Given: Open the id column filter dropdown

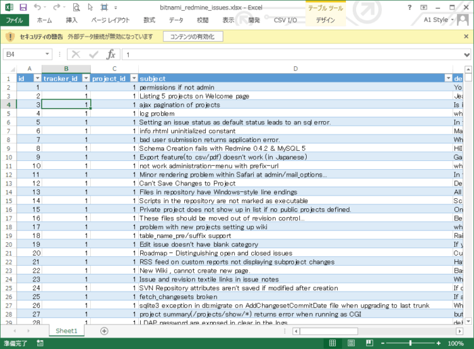Looking at the screenshot, I should pyautogui.click(x=37, y=78).
